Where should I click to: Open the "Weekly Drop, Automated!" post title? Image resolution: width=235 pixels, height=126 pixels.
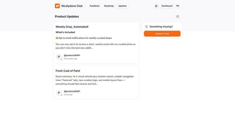coord(72,27)
